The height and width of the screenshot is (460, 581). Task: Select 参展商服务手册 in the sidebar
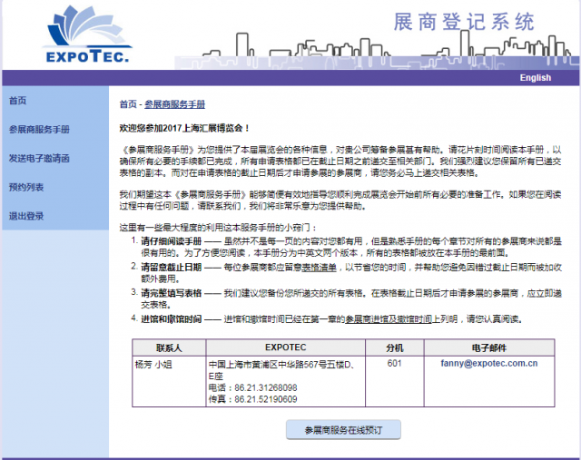click(39, 130)
